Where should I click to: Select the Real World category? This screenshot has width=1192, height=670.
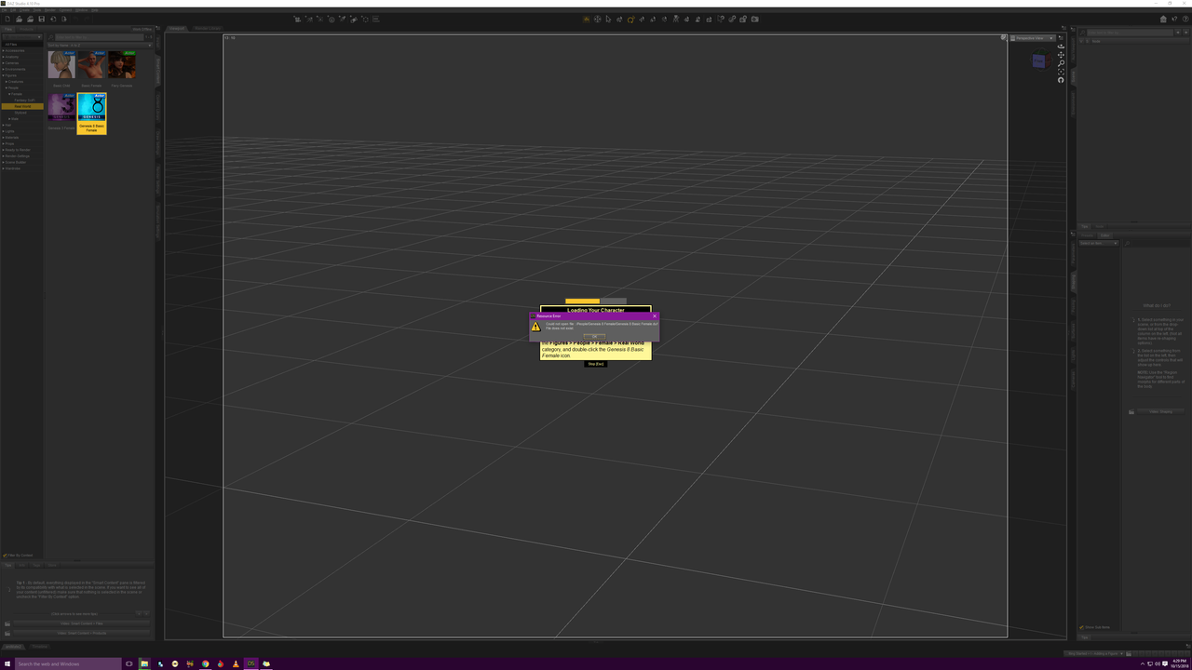pos(22,106)
